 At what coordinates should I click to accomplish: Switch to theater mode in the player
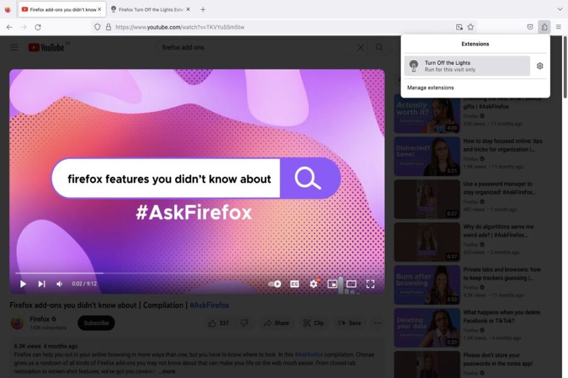coord(351,284)
